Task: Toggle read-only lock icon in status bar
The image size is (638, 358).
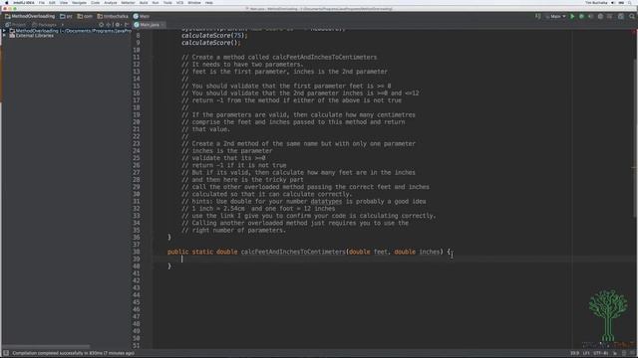Action: (x=615, y=353)
